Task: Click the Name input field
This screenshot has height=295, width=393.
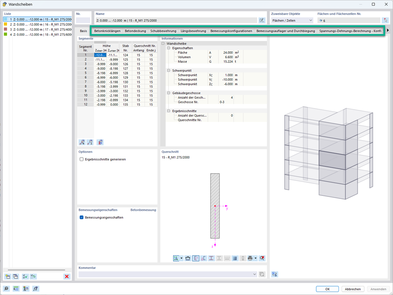Action: (x=176, y=20)
